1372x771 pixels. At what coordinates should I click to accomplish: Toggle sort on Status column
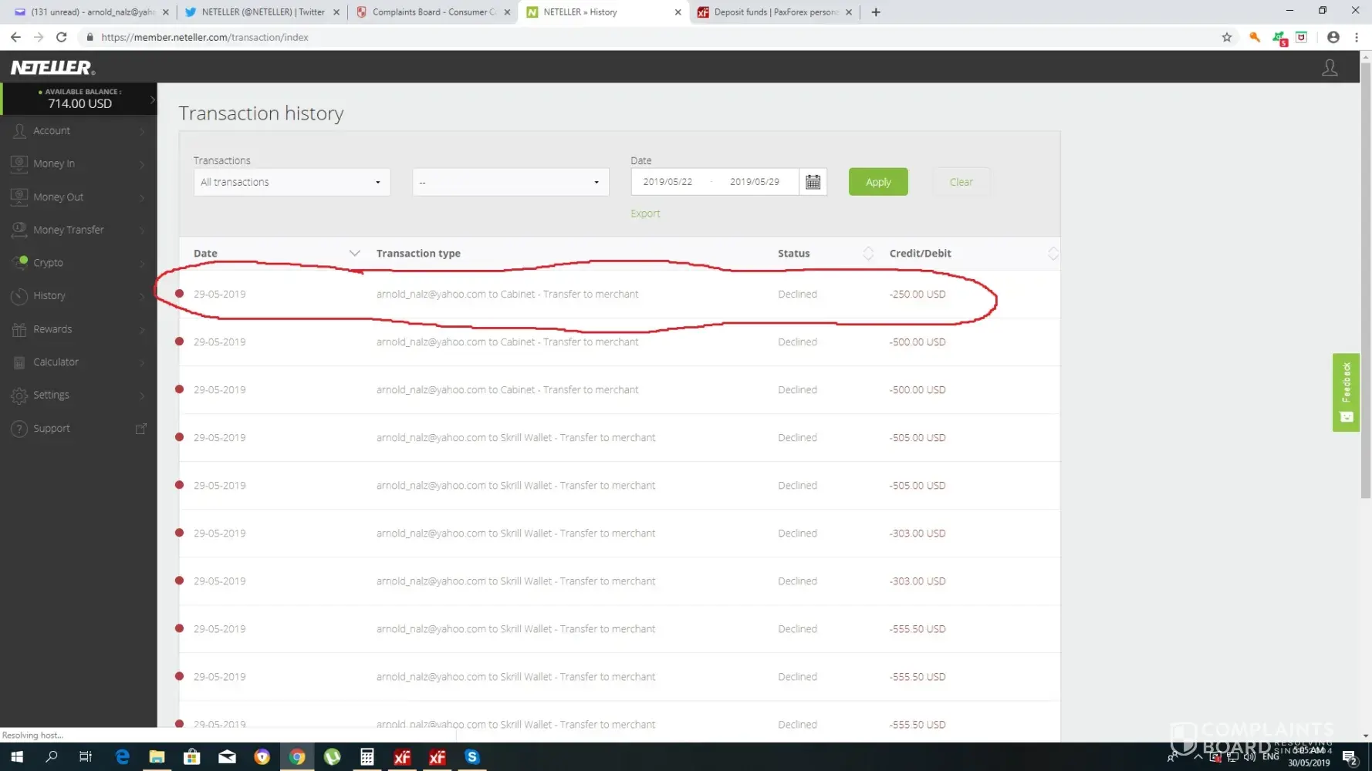point(868,253)
